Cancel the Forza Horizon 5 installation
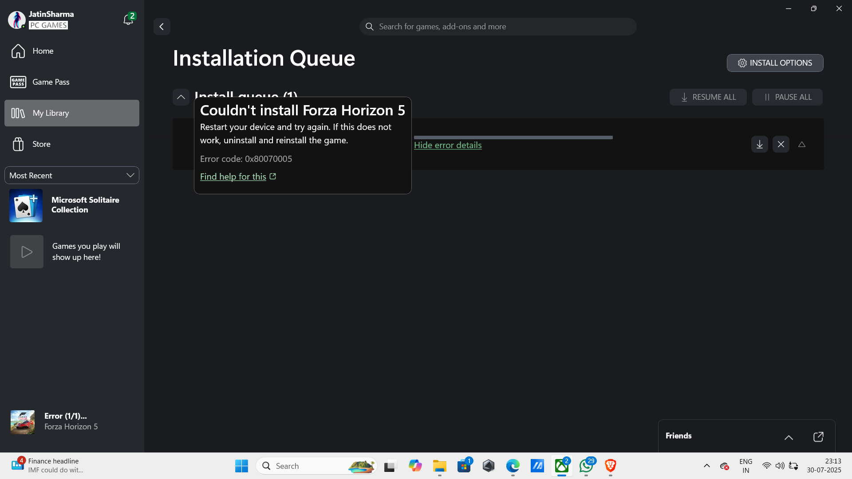Screen dimensions: 852x479 pos(781,144)
